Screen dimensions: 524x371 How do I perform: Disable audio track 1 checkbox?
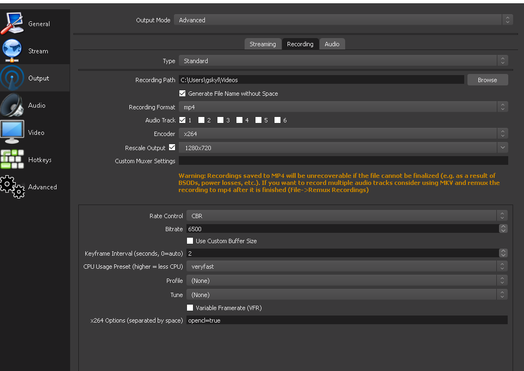coord(183,120)
